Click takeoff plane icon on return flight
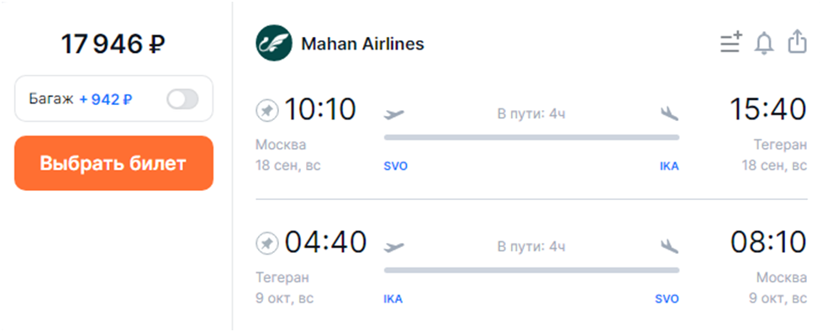Screen dimensions: 822x332 (x=394, y=246)
